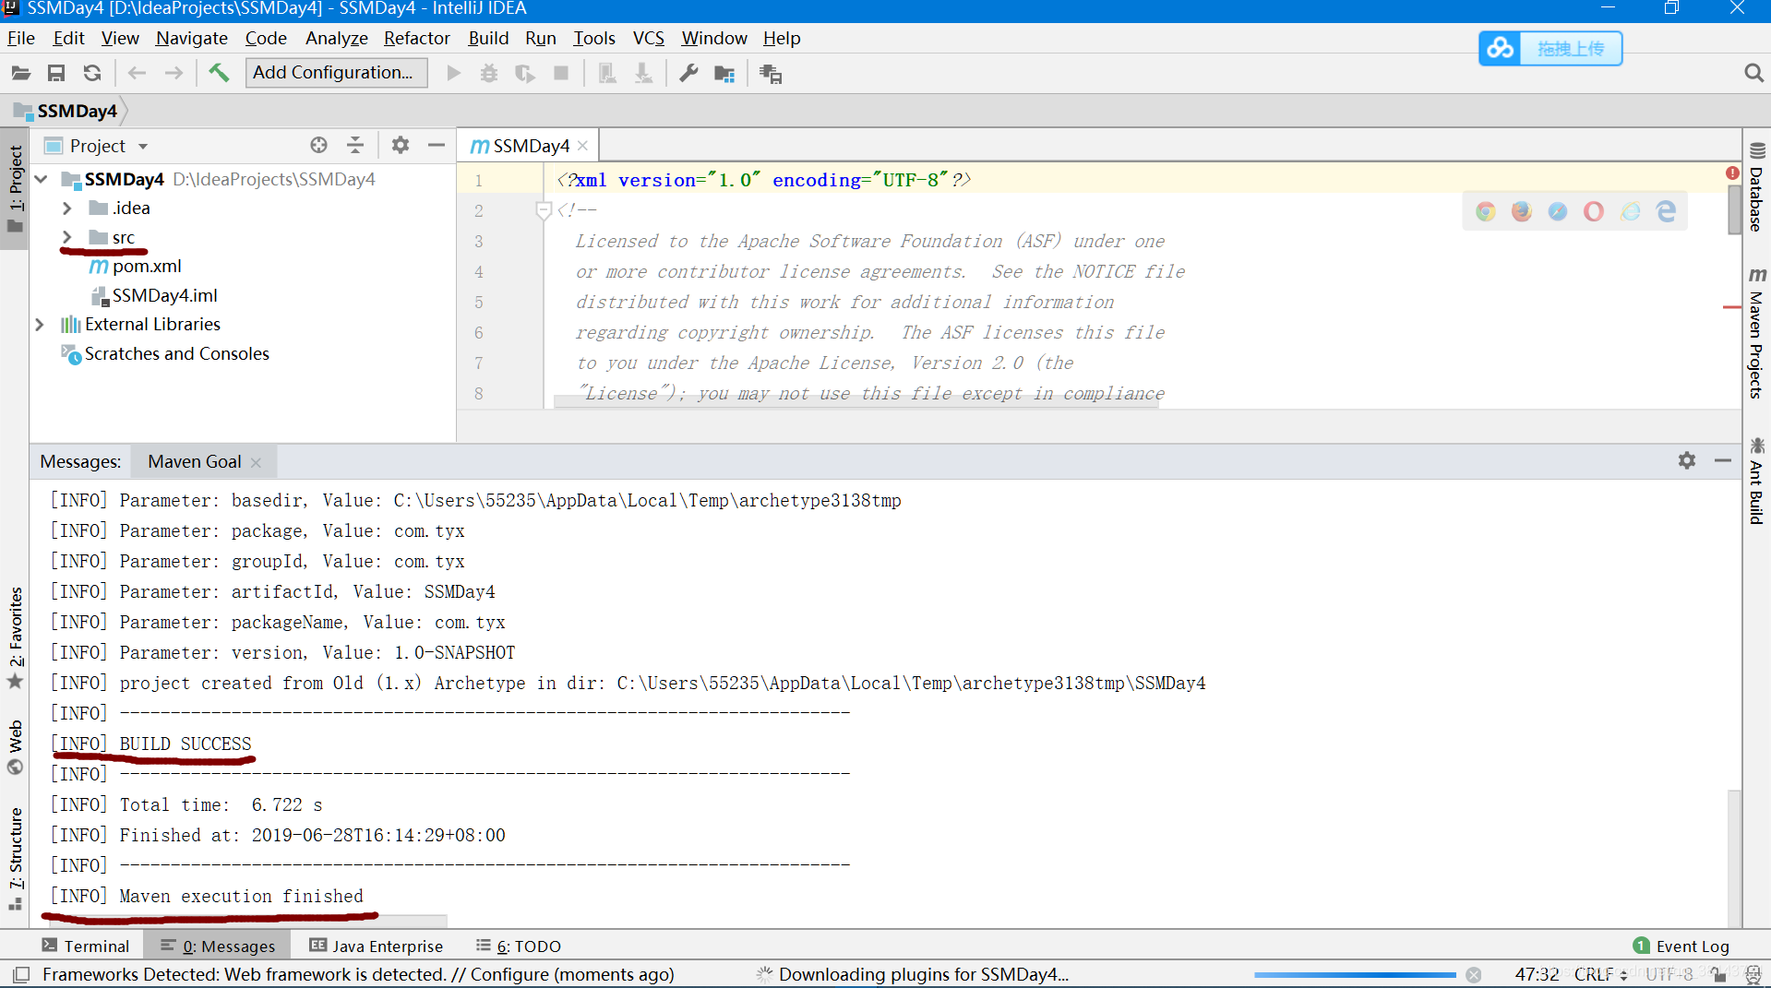Click the Run play icon
The width and height of the screenshot is (1771, 988).
(x=453, y=73)
